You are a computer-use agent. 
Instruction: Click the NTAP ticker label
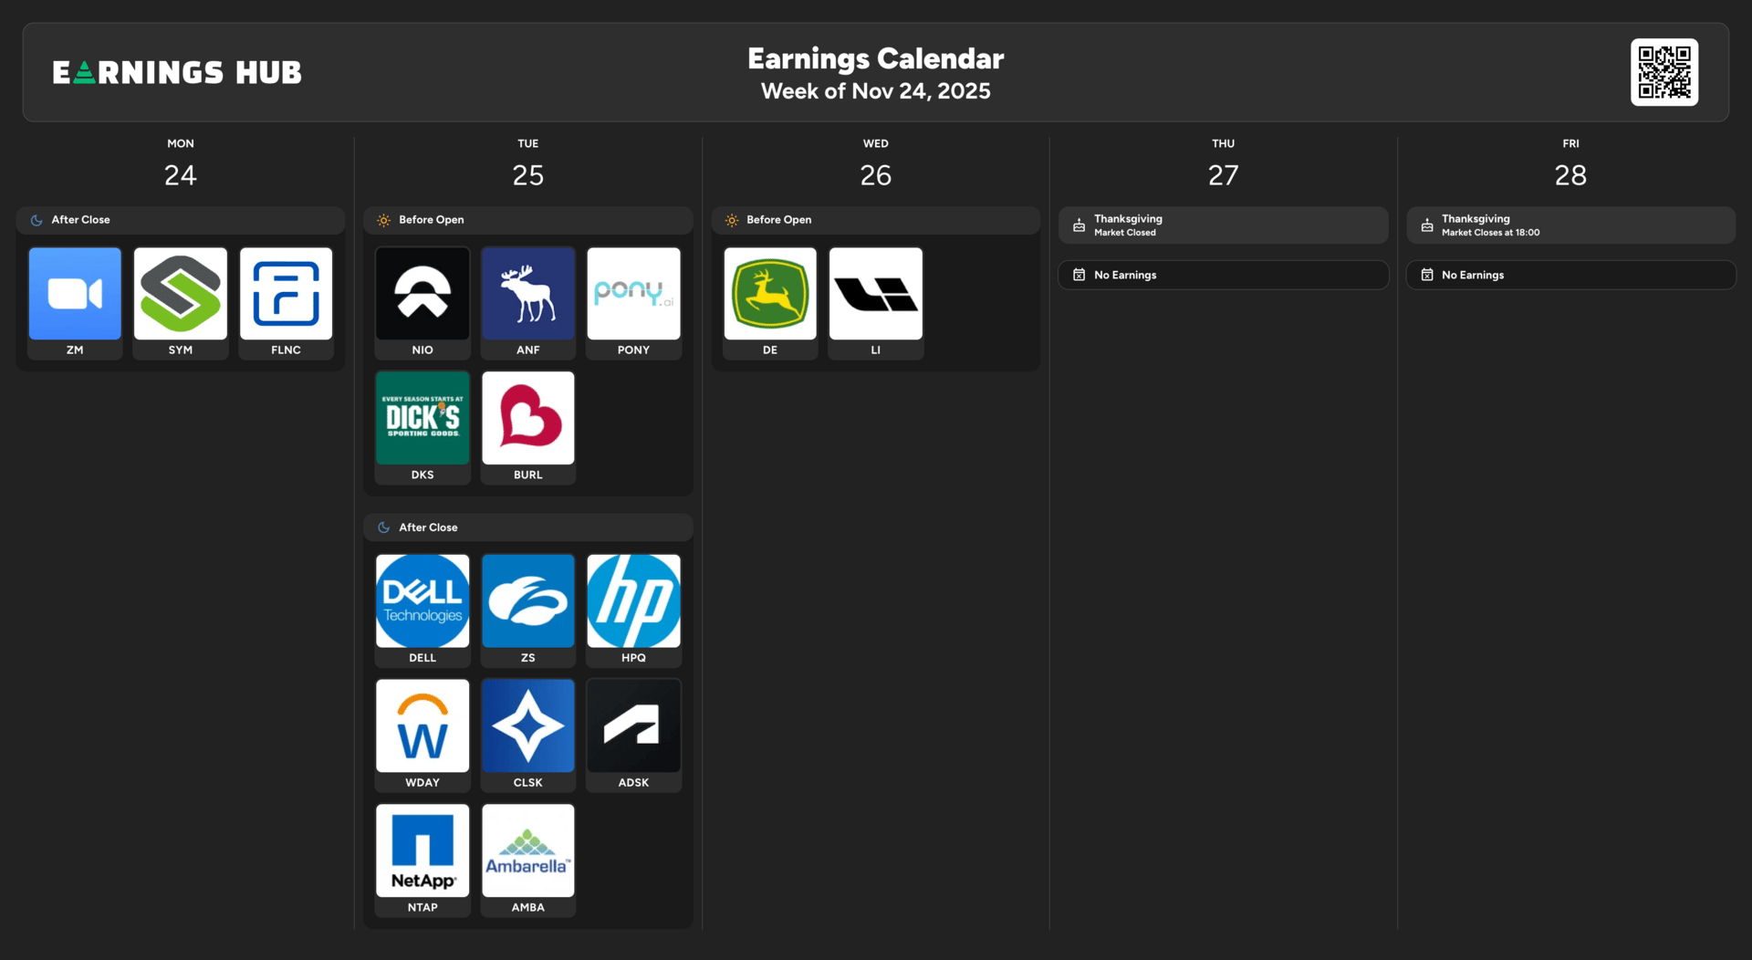422,908
